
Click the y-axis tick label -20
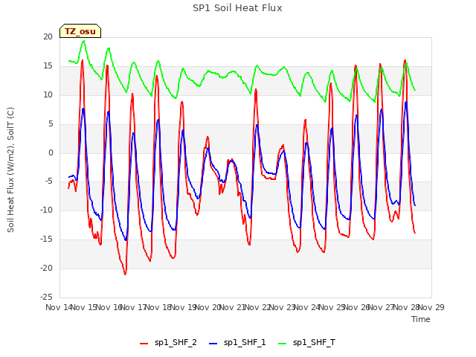pyautogui.click(x=47, y=268)
